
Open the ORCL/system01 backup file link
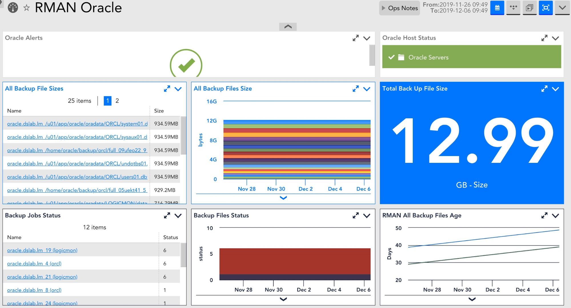pyautogui.click(x=77, y=124)
